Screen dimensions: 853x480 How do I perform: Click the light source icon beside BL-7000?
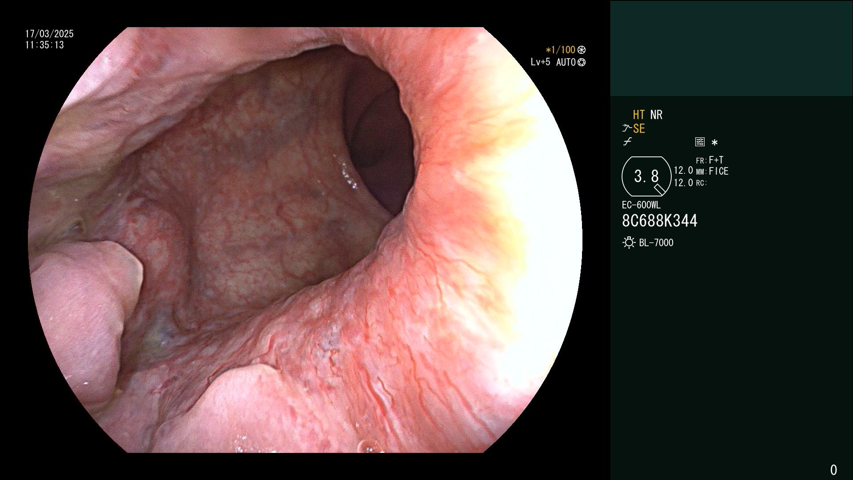tap(629, 243)
